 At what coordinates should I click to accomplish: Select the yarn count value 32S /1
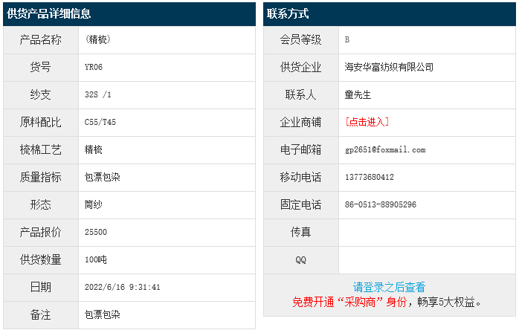(x=98, y=94)
